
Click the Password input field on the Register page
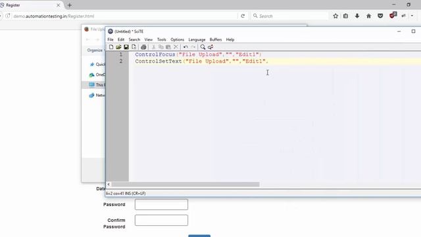161,205
